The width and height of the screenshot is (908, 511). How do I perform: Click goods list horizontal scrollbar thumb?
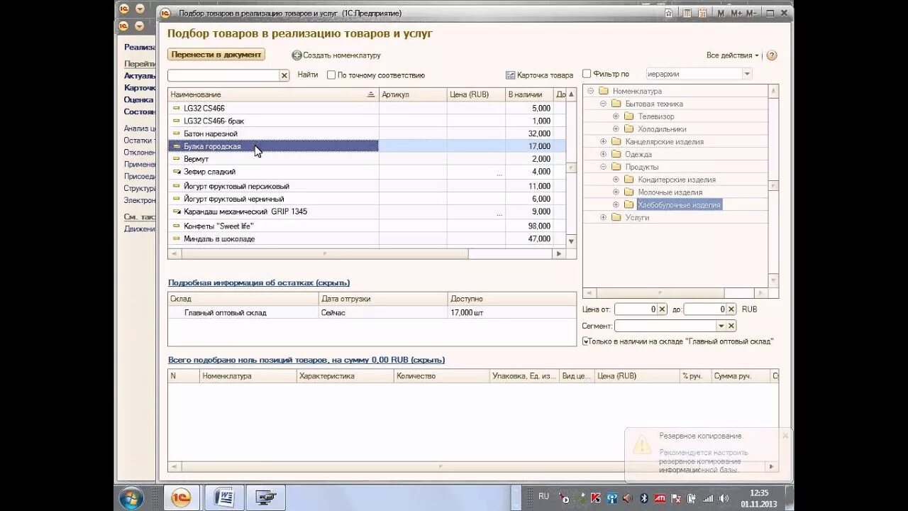point(323,253)
